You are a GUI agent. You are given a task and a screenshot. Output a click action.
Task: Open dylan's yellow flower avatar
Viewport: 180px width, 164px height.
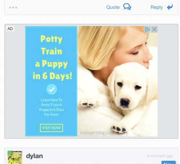[x=15, y=158]
